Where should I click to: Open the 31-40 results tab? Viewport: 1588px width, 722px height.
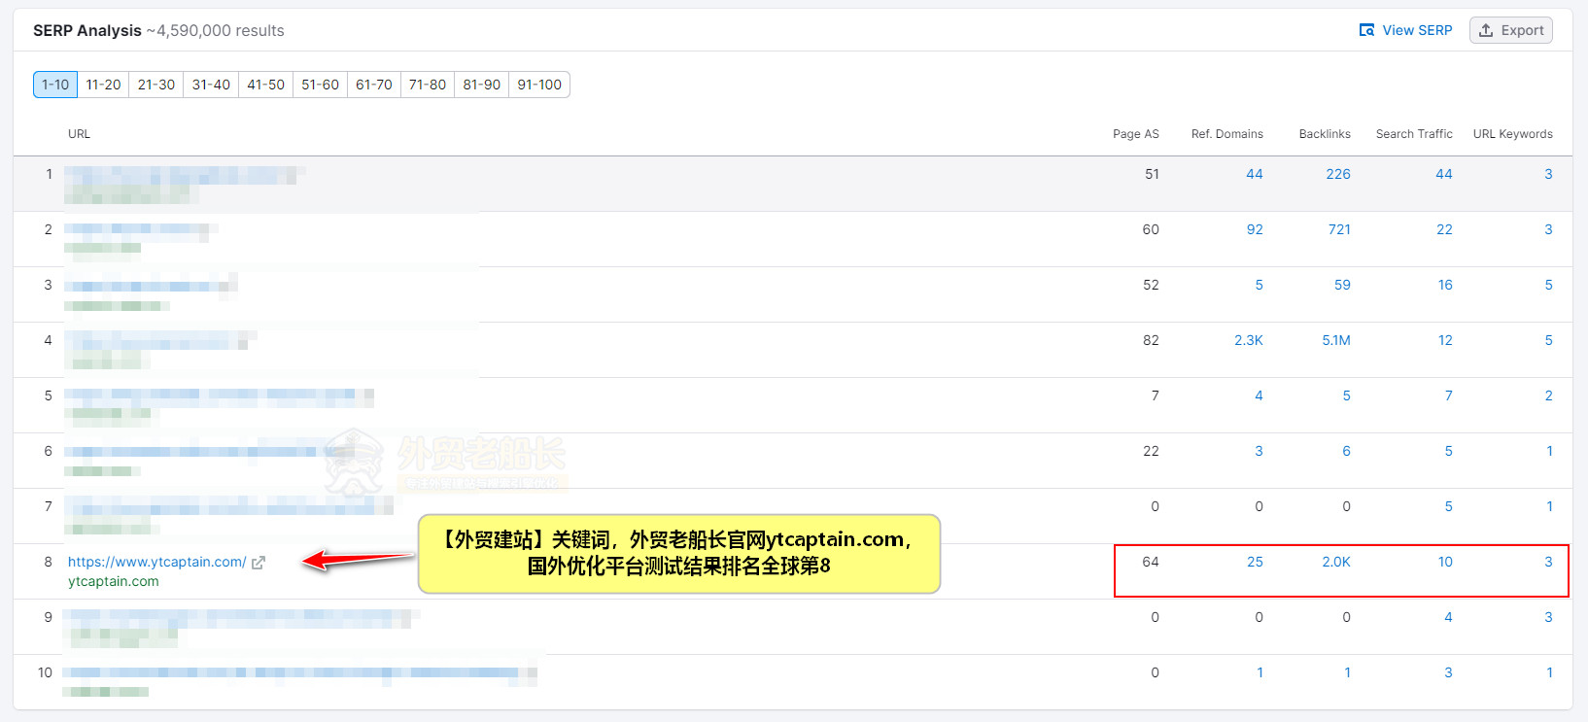211,85
